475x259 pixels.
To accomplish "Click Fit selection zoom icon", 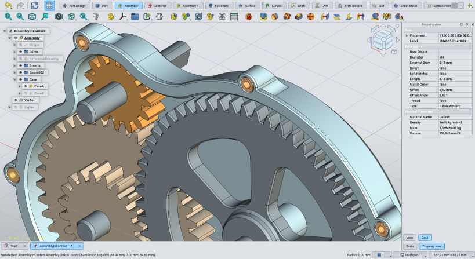I will (20, 17).
